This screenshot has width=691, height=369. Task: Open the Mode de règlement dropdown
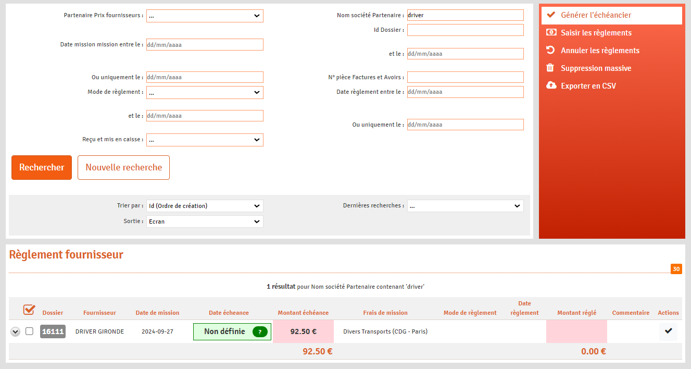click(205, 92)
